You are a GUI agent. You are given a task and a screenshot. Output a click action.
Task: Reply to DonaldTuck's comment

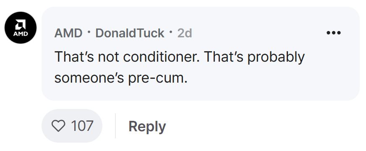point(147,126)
